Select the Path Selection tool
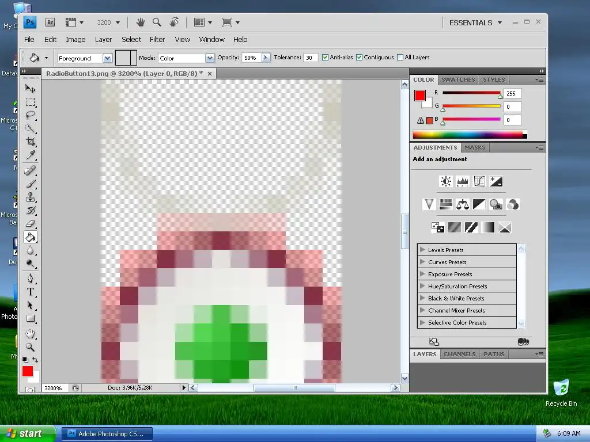590x442 pixels. (31, 305)
